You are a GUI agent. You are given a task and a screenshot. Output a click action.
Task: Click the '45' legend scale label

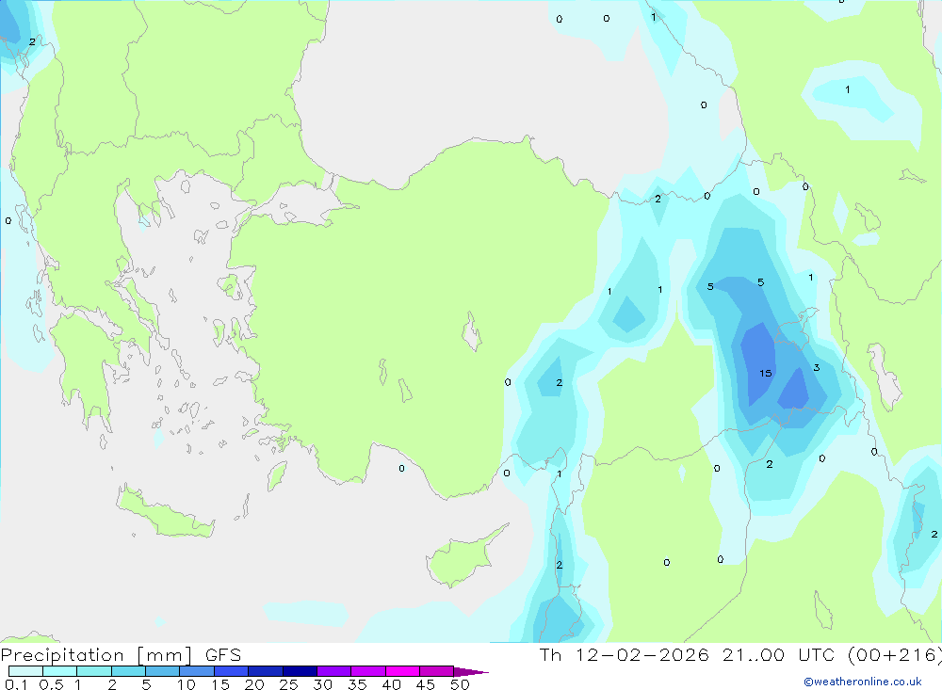pos(426,684)
